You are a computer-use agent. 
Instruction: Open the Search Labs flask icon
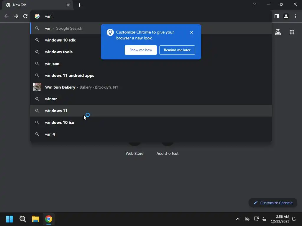278,32
